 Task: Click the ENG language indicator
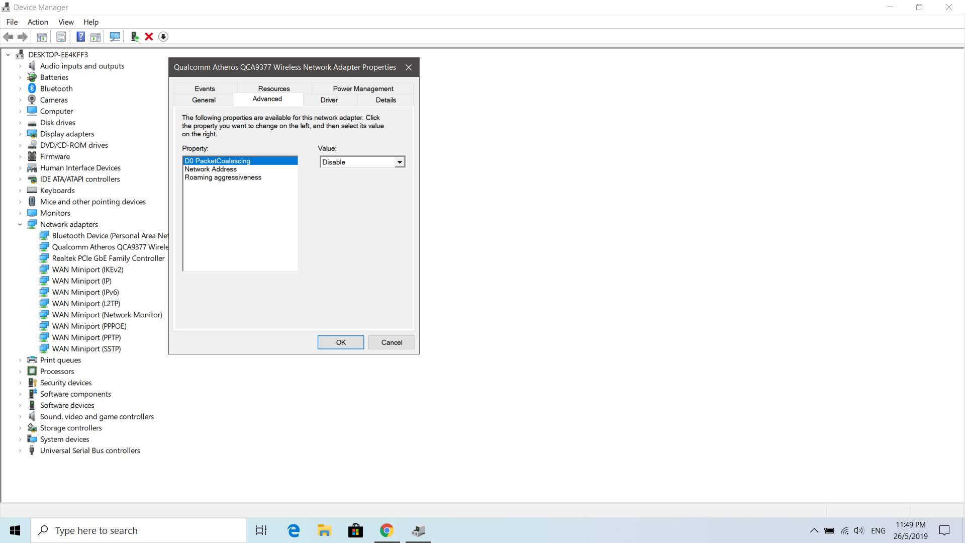[878, 530]
